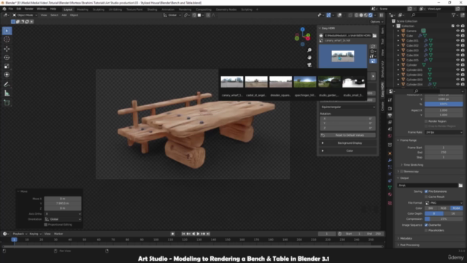Click the resolution percentage 100% slider
467x263 pixels.
point(444,104)
